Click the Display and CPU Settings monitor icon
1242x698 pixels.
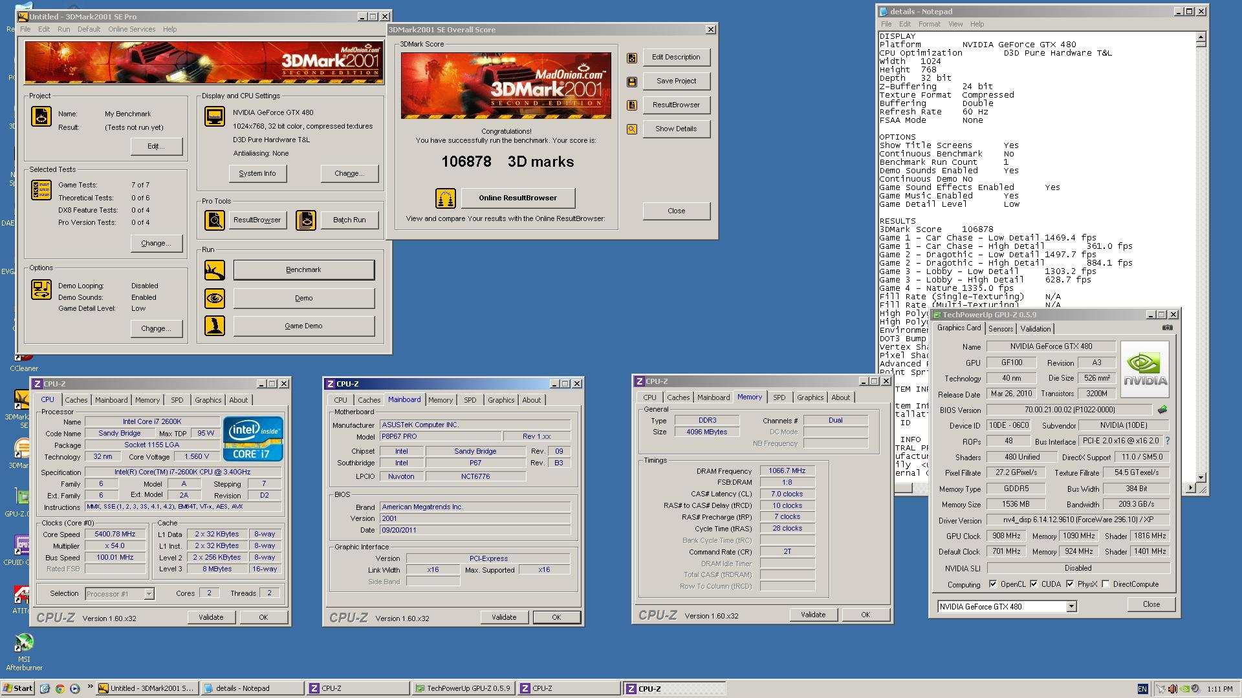pyautogui.click(x=215, y=116)
